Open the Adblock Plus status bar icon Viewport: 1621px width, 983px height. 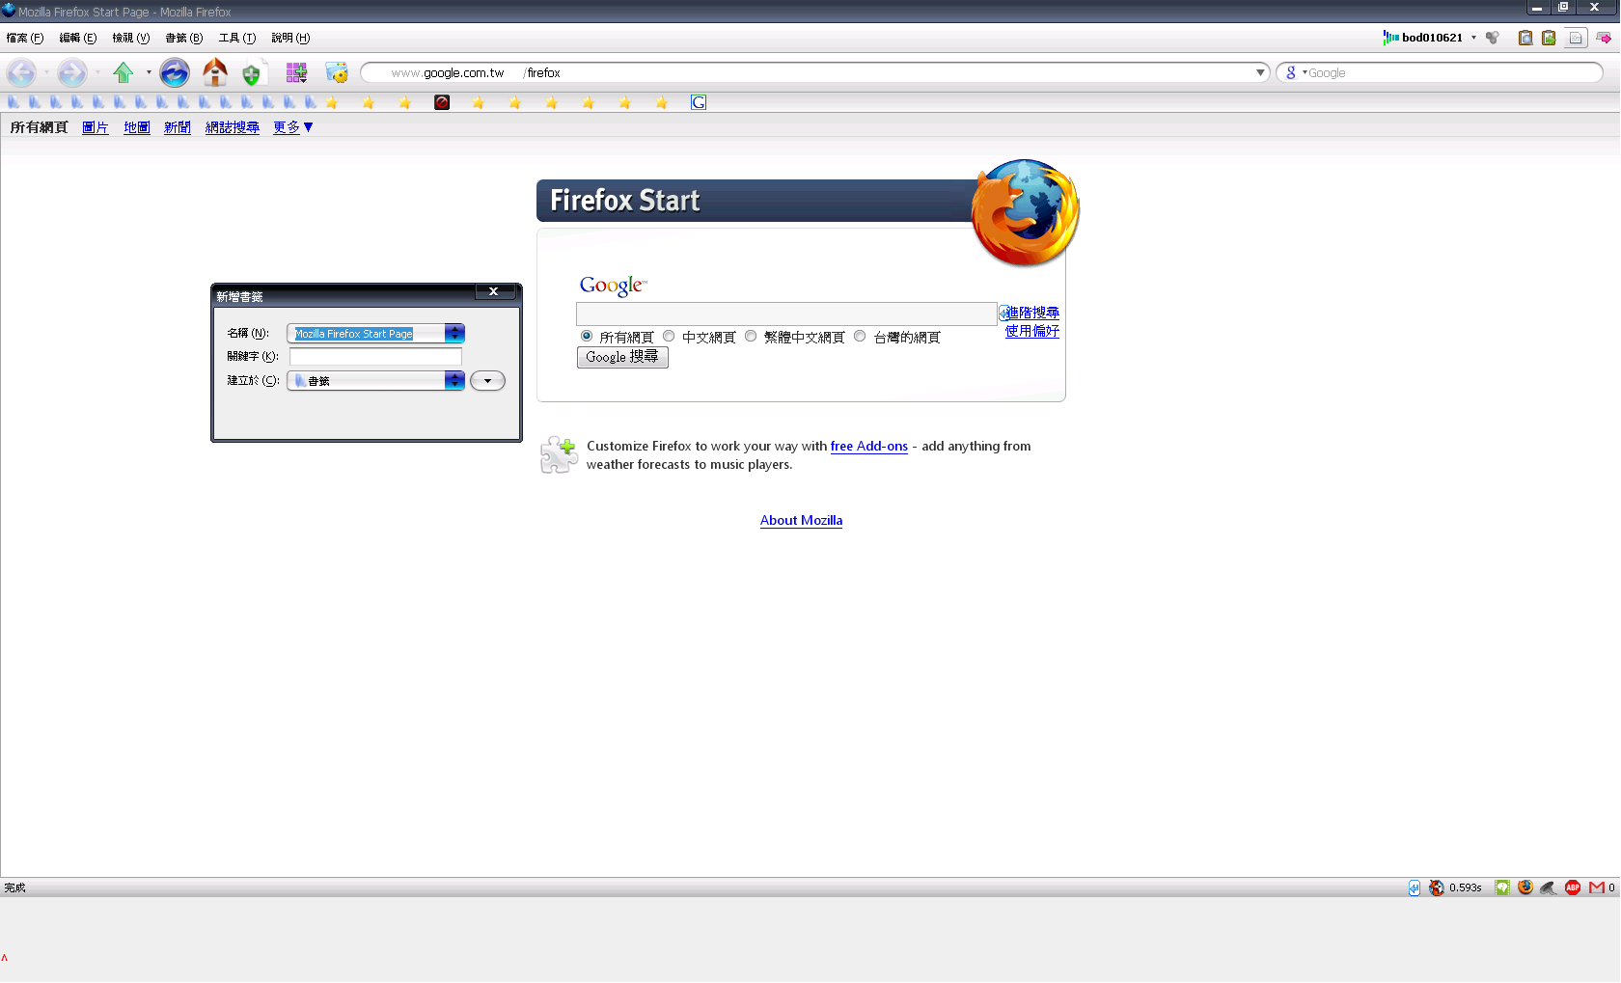[x=1572, y=887]
